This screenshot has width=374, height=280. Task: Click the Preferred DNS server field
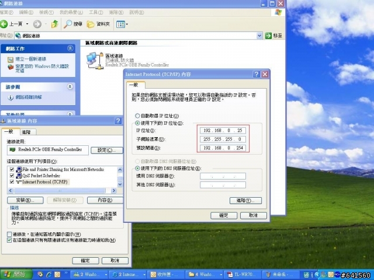coord(223,176)
